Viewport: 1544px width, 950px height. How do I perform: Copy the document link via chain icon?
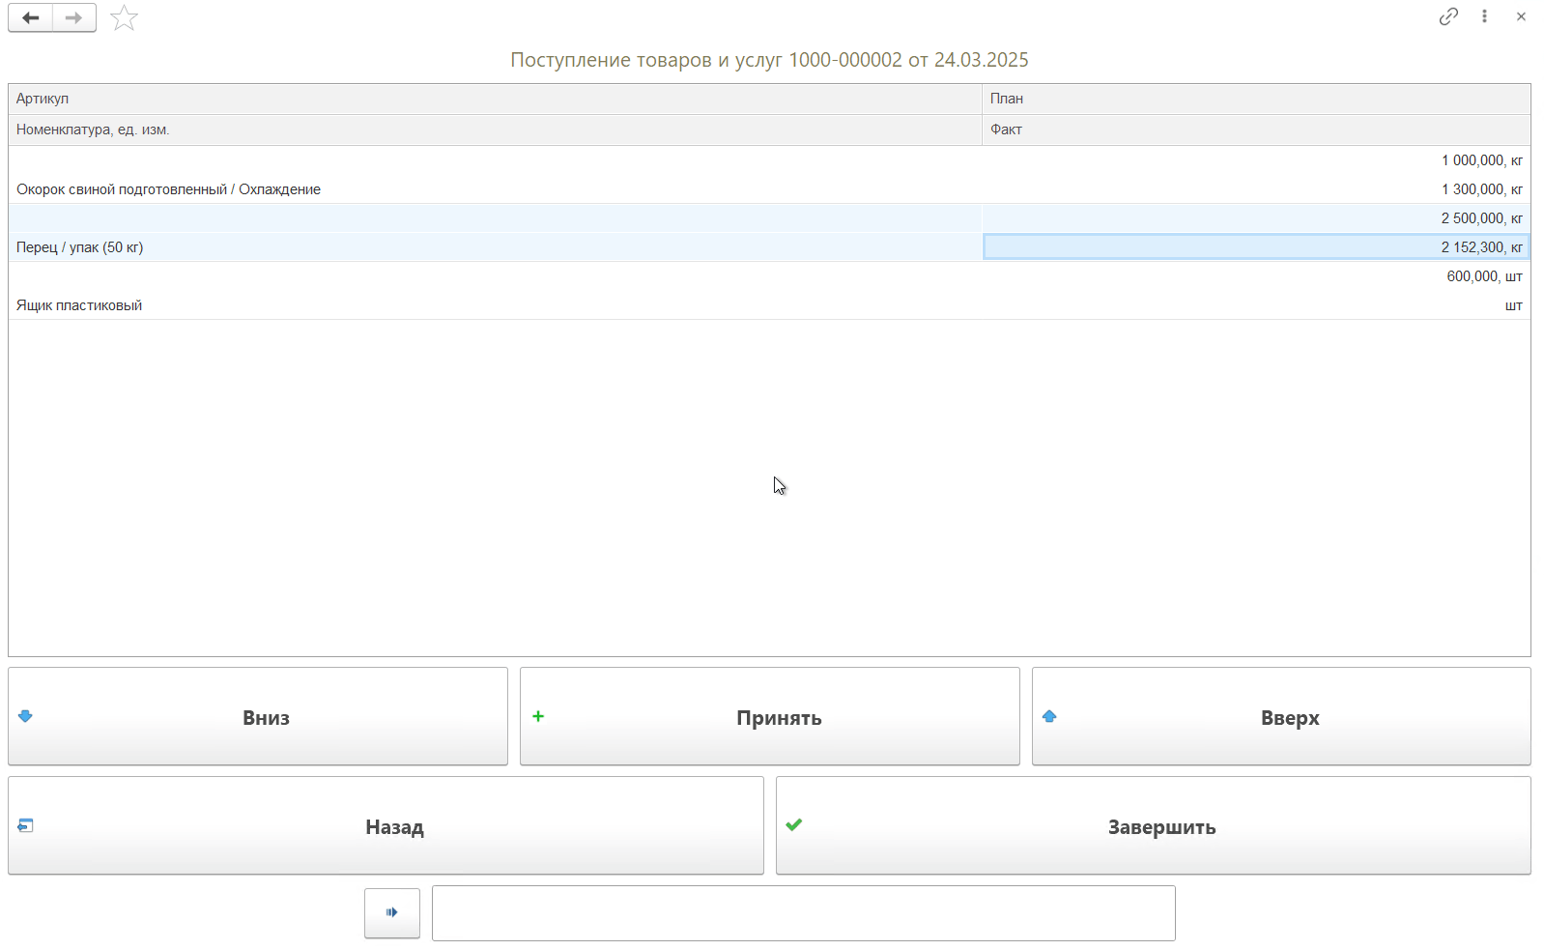point(1447,16)
